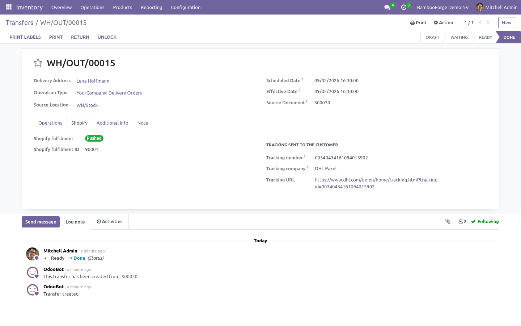Screen dimensions: 521x326
Task: Click the Inventory app title
Action: tap(29, 7)
